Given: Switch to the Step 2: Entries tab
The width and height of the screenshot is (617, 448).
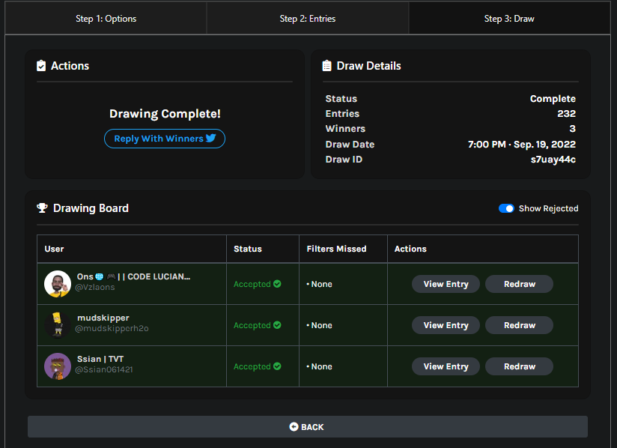Looking at the screenshot, I should click(x=308, y=19).
